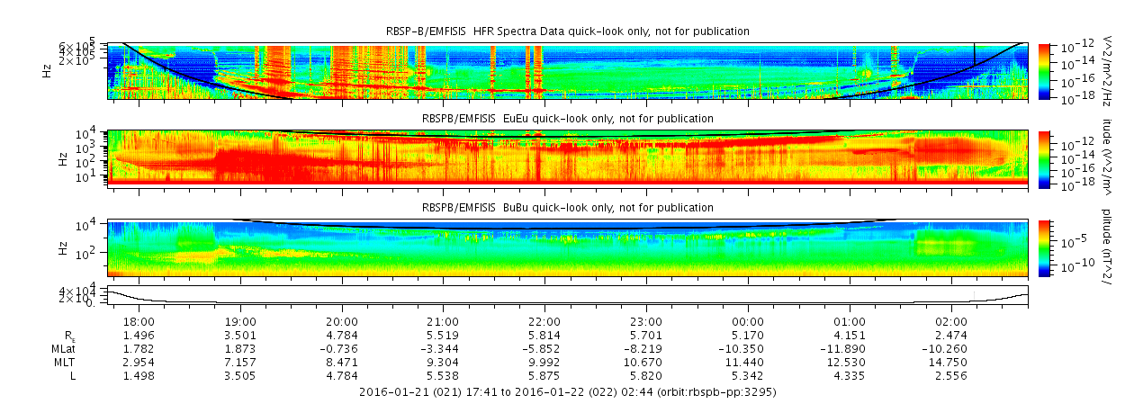Click the BuBu magnetic field spectrogram
The image size is (1125, 404).
pyautogui.click(x=568, y=247)
